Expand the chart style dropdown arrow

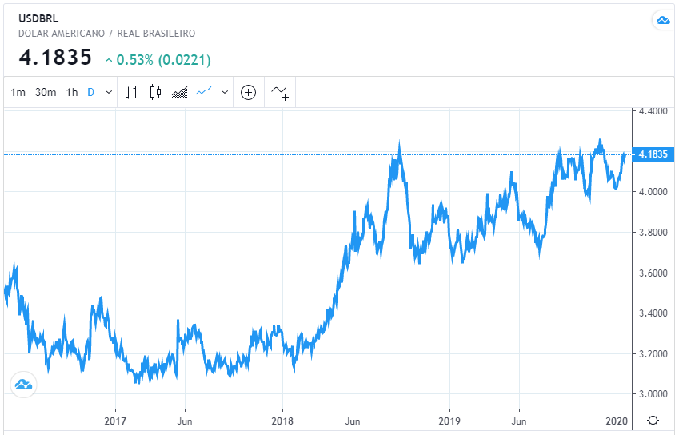point(225,92)
